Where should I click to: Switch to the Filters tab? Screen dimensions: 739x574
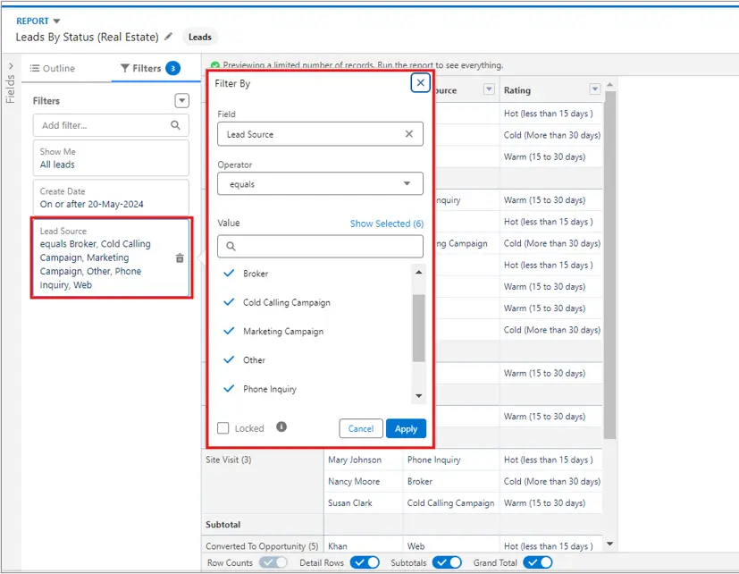(150, 68)
